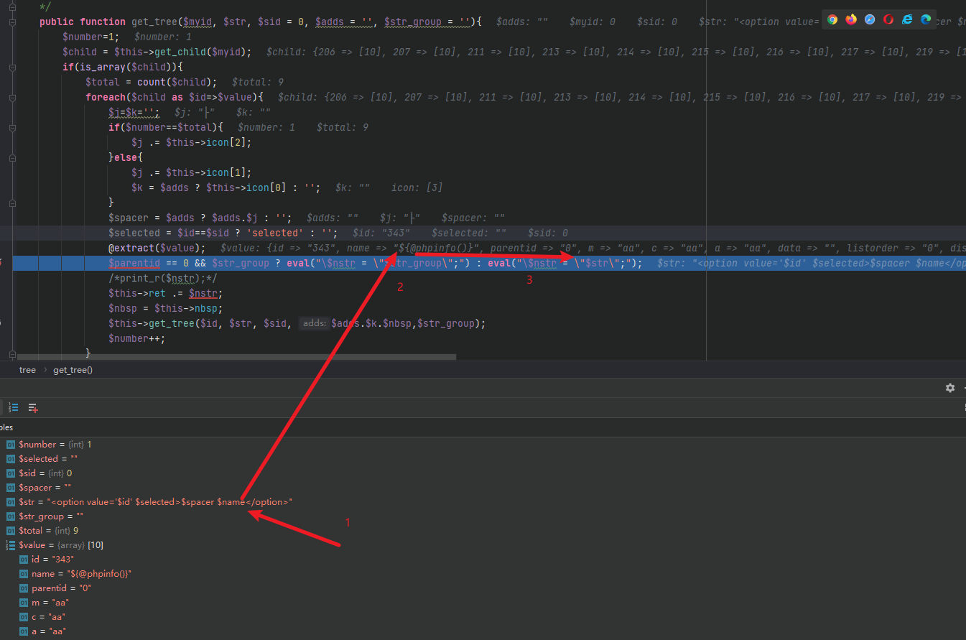Click the inline 'adds:' parameter hint

tap(314, 324)
